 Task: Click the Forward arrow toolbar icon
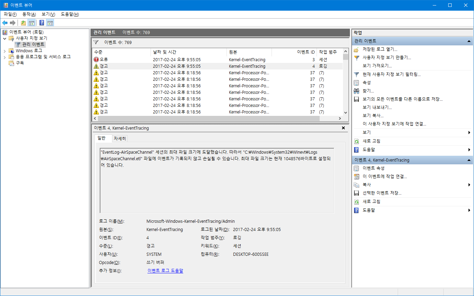pyautogui.click(x=13, y=23)
